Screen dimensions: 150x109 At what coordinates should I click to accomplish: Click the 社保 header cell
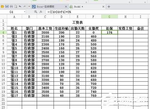tap(109, 28)
